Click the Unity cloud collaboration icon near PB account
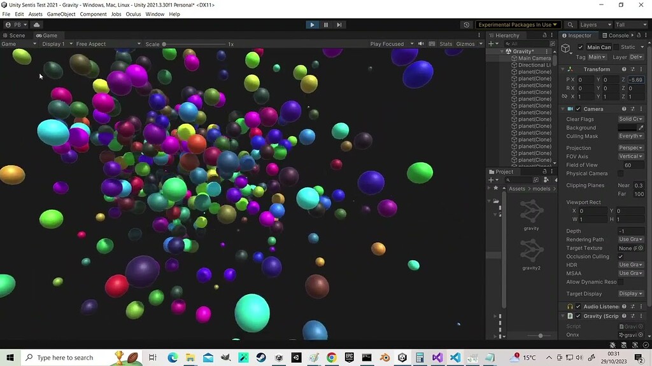The width and height of the screenshot is (652, 366). click(36, 24)
